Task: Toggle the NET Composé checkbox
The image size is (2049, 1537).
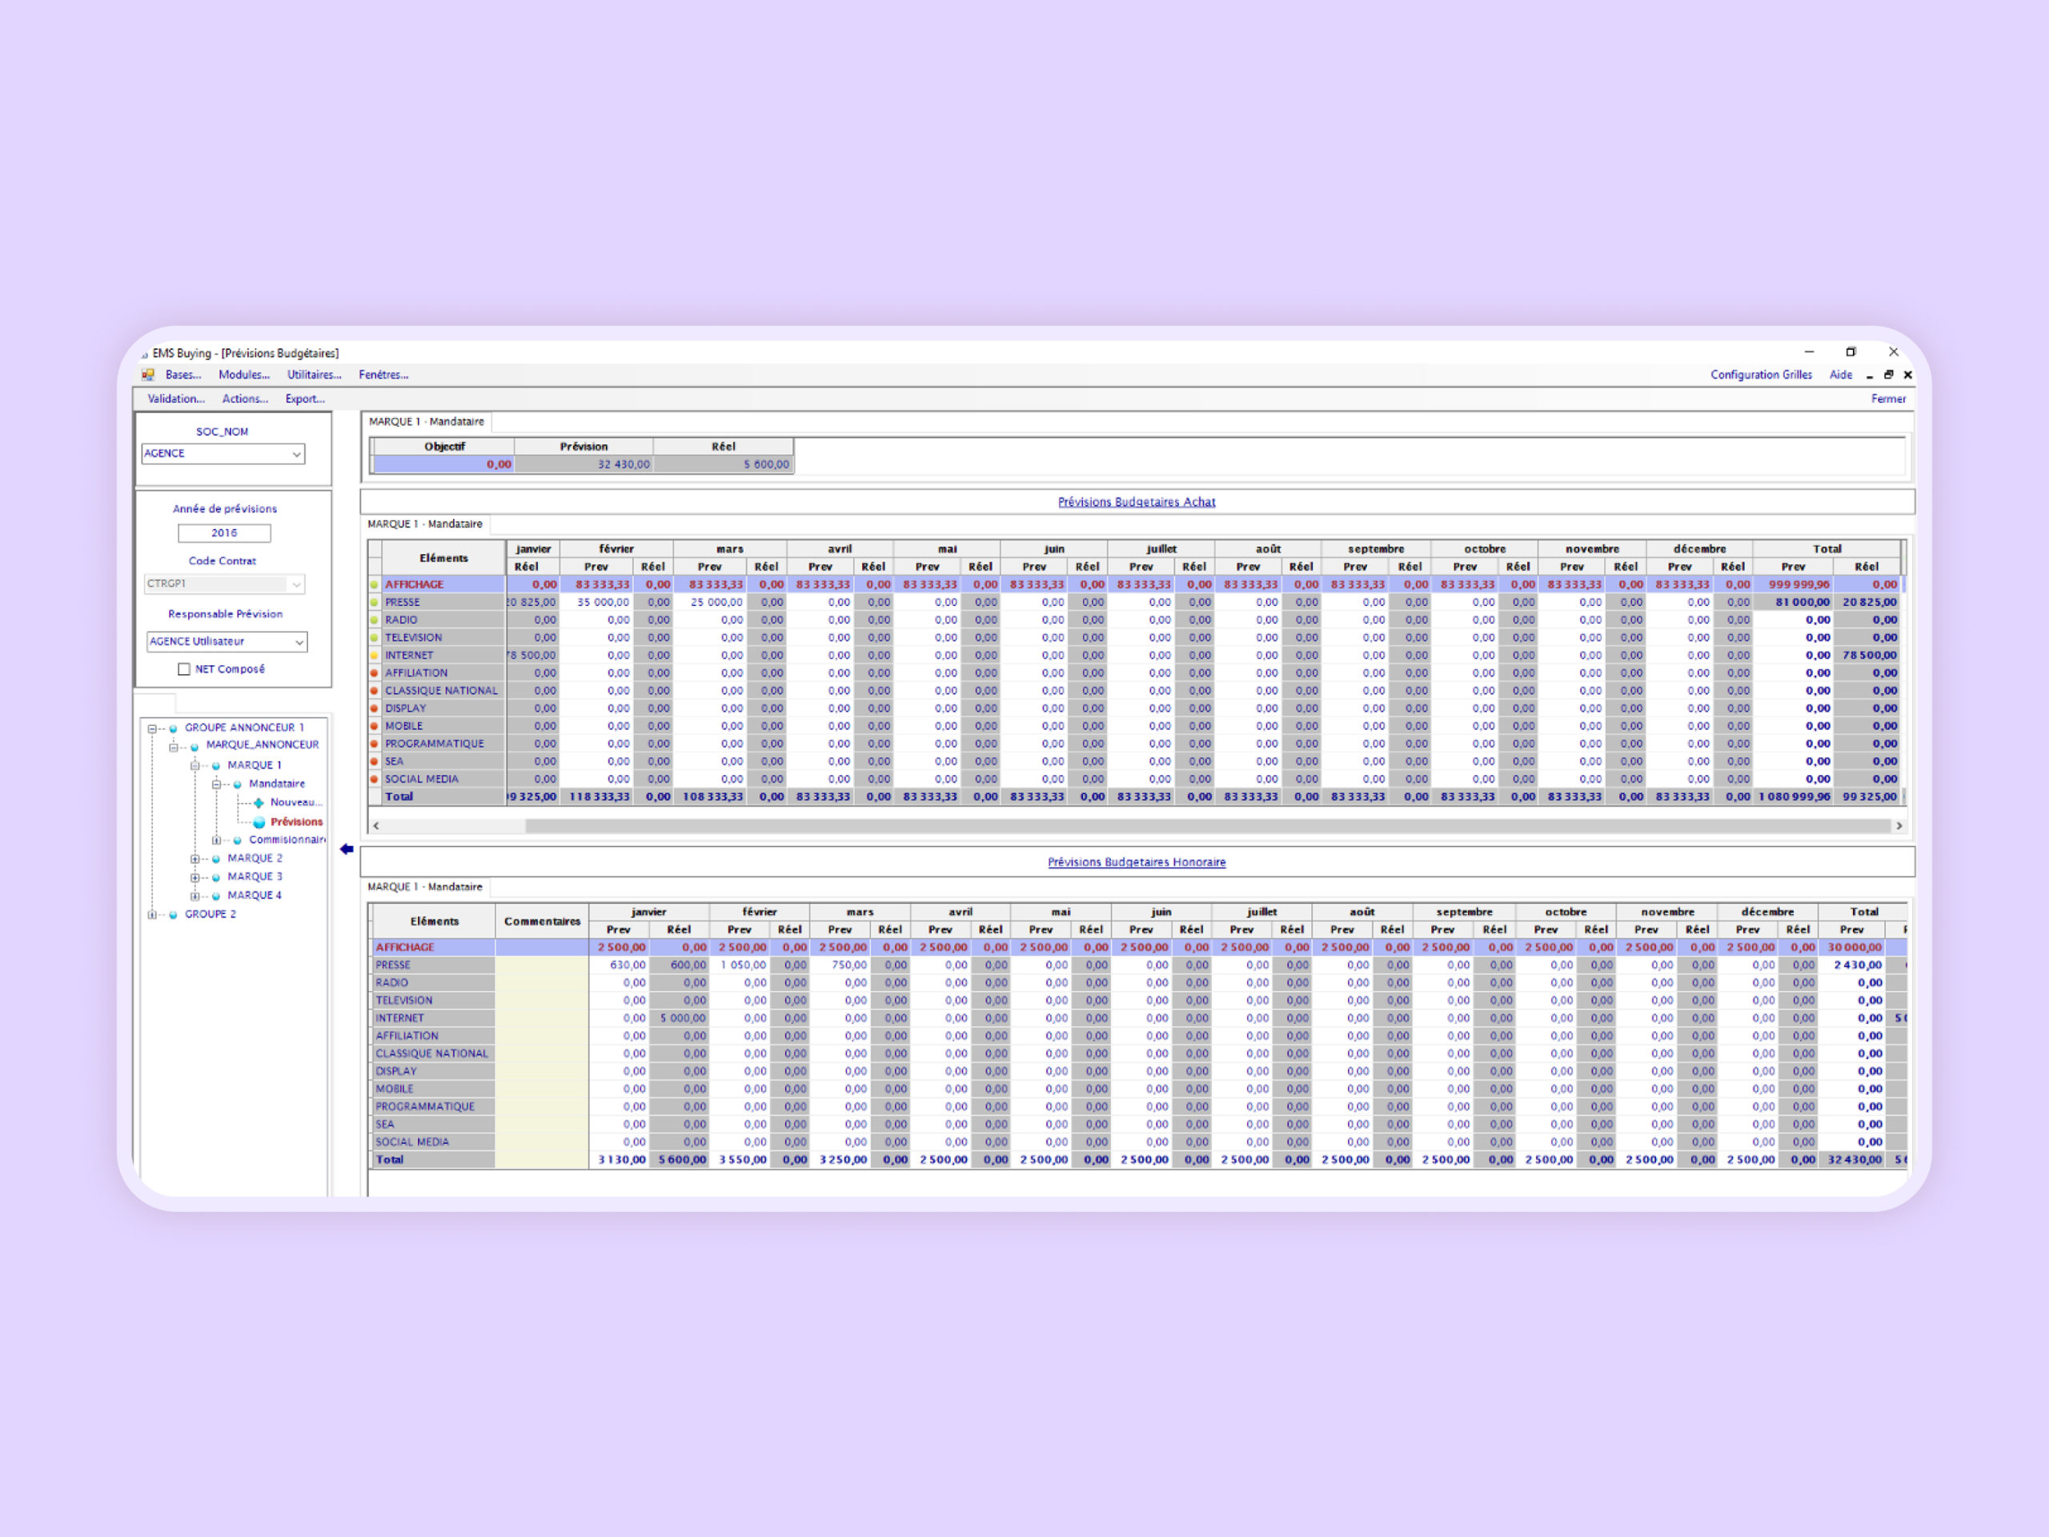Action: (x=183, y=669)
